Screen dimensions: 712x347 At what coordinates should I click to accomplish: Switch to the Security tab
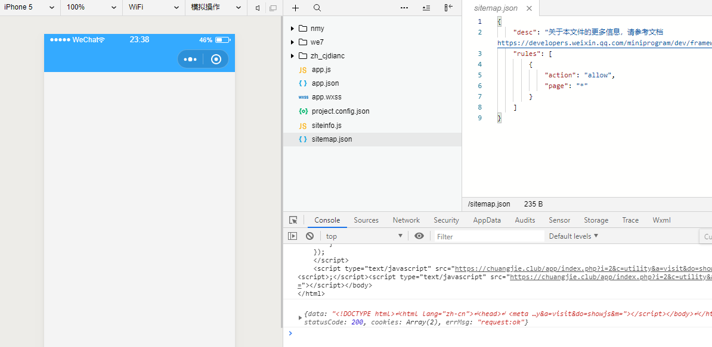tap(447, 220)
